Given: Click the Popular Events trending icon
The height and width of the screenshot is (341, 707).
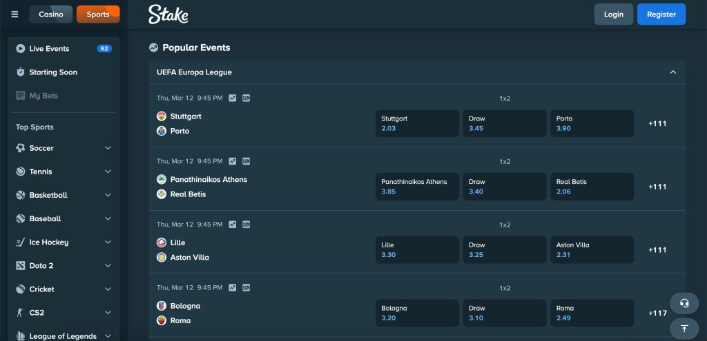Looking at the screenshot, I should point(154,48).
